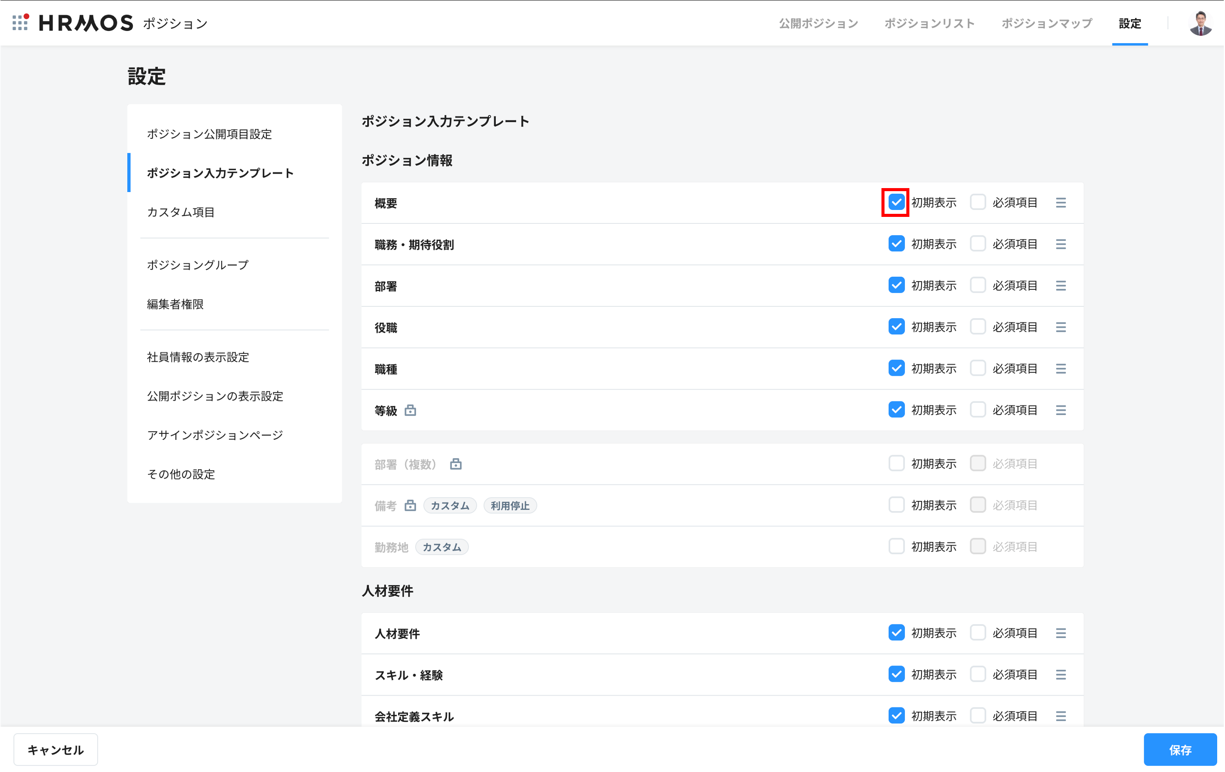Check 必須項目 for 職種
Image resolution: width=1225 pixels, height=772 pixels.
(978, 368)
